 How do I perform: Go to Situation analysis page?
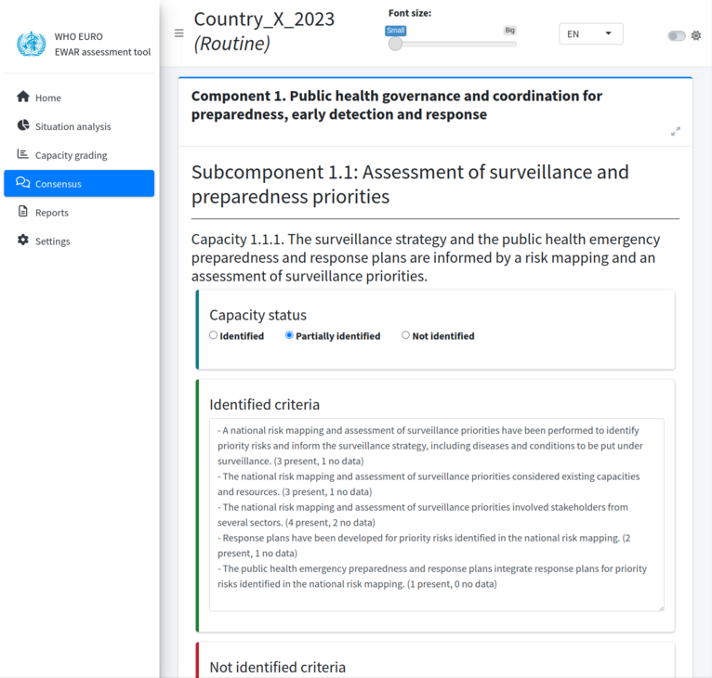tap(79, 126)
